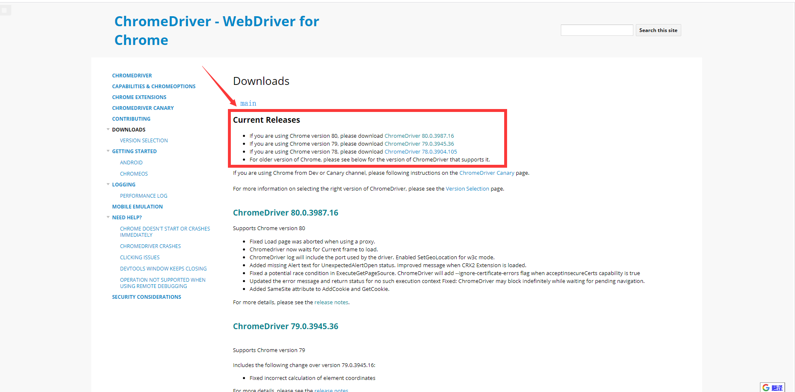The width and height of the screenshot is (795, 392).
Task: Open the Contributing page
Action: click(x=131, y=119)
